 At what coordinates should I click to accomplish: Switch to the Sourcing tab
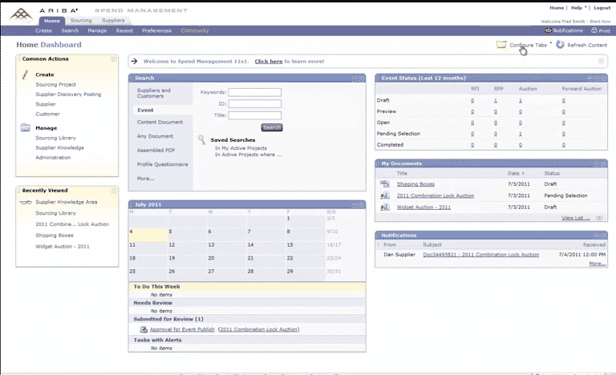(81, 21)
